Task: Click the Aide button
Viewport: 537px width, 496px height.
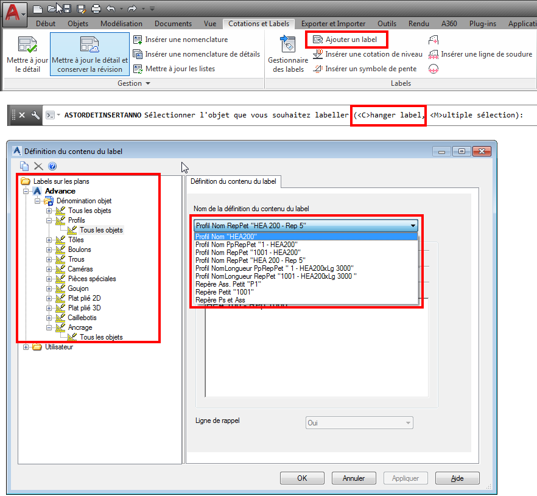Action: tap(457, 478)
